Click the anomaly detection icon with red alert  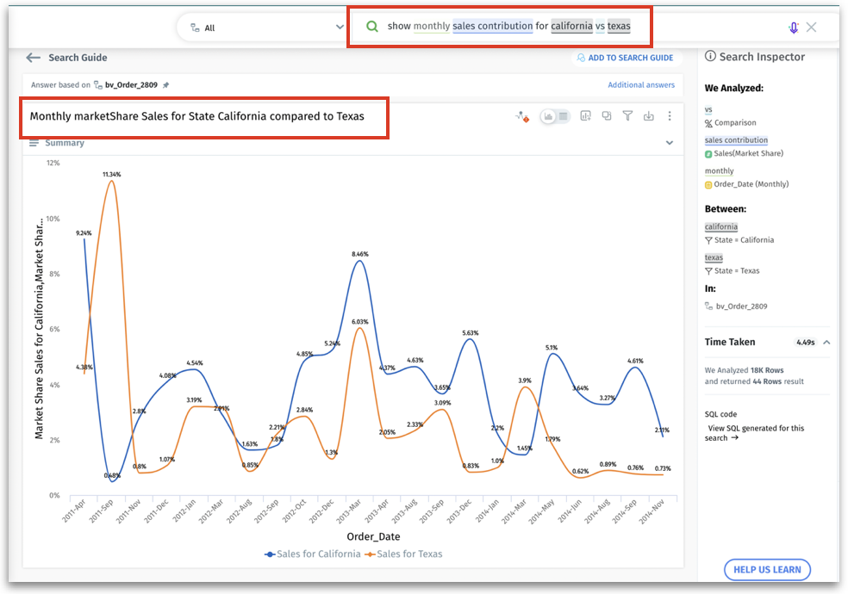tap(521, 116)
